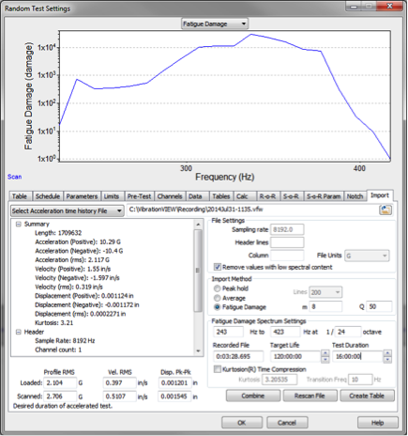Switch to the Table tab
Viewport: 408px width, 436px height.
[x=20, y=196]
